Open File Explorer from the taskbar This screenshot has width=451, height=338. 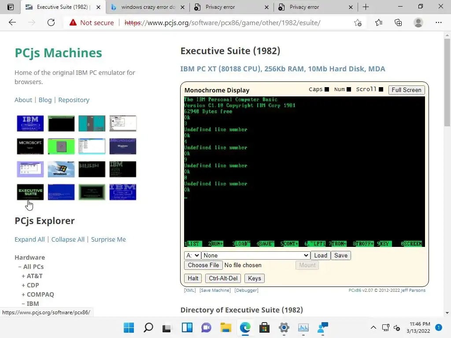click(226, 327)
